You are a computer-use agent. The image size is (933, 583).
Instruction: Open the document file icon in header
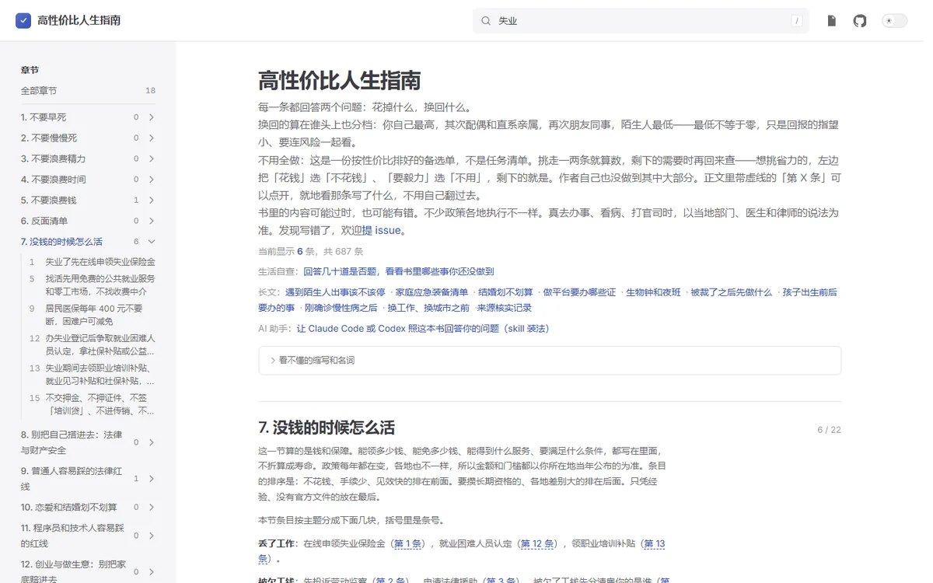[832, 21]
